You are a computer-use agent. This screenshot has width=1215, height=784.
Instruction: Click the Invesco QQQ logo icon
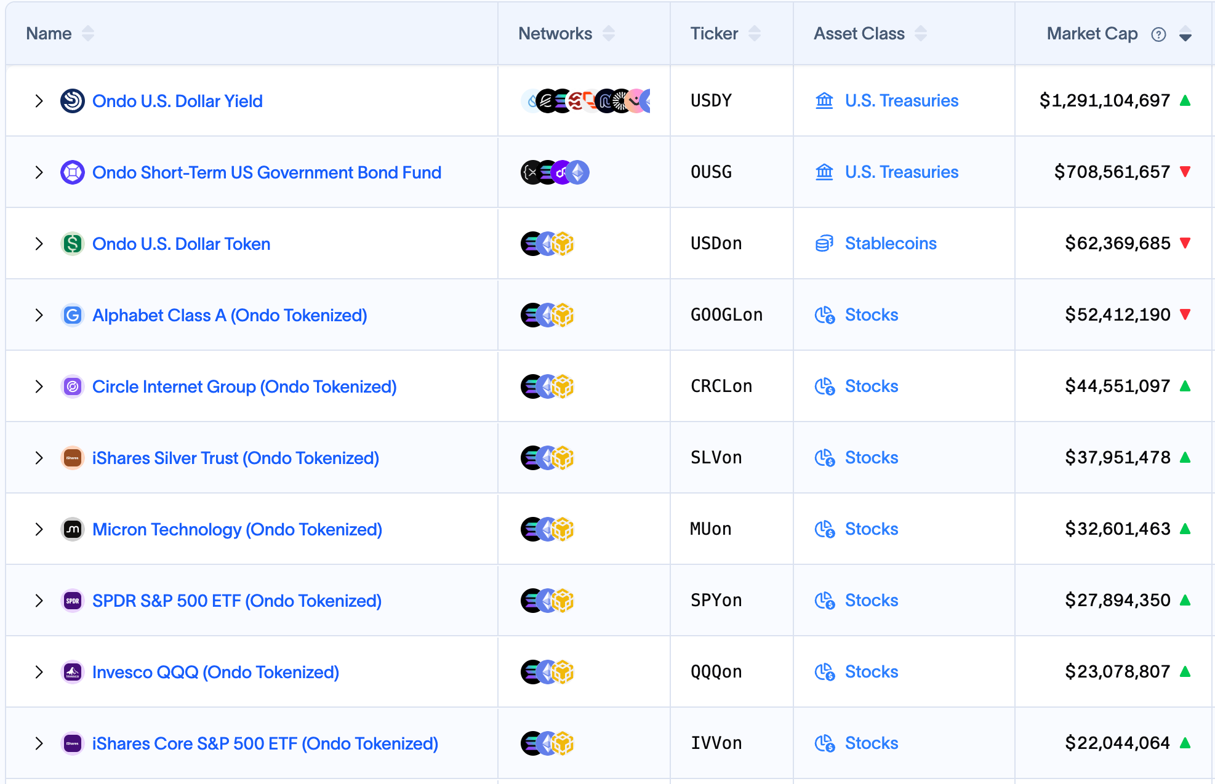tap(73, 672)
